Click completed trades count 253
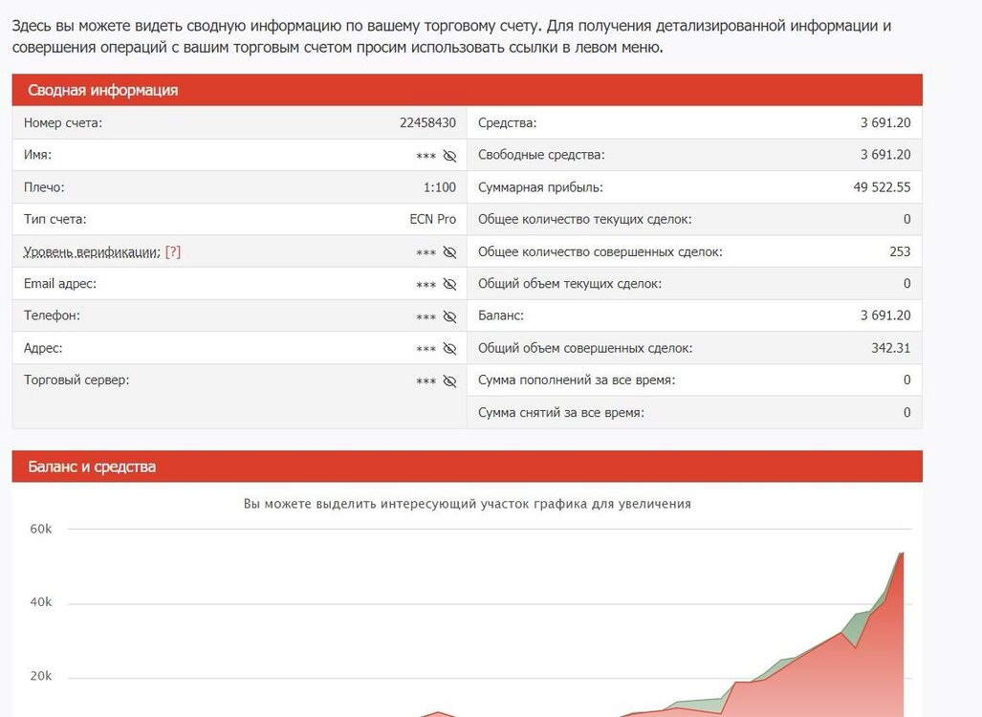Viewport: 982px width, 717px height. coord(900,251)
